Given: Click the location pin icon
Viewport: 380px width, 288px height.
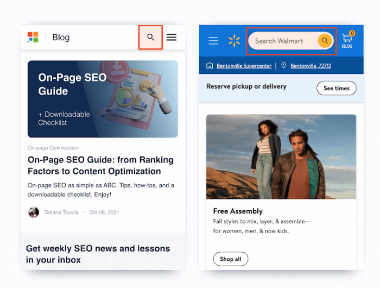Looking at the screenshot, I should click(x=283, y=65).
